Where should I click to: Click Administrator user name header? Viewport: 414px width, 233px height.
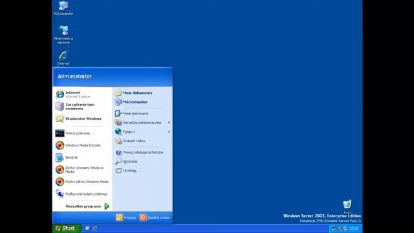point(74,76)
